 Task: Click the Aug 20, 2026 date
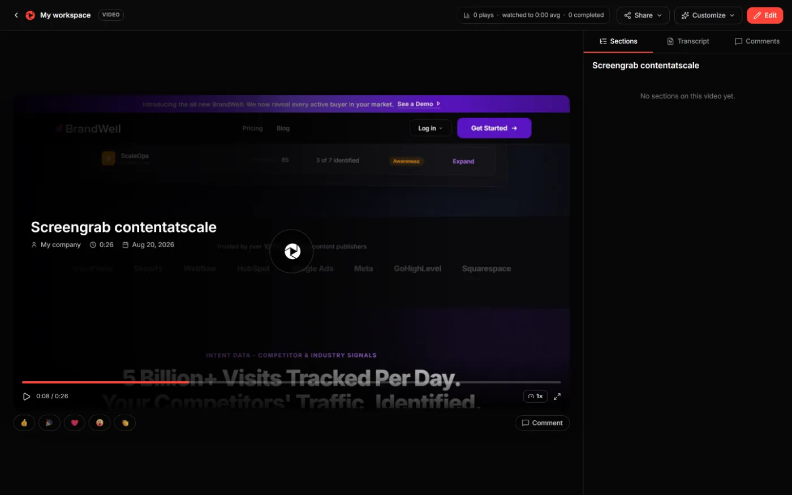pyautogui.click(x=148, y=245)
